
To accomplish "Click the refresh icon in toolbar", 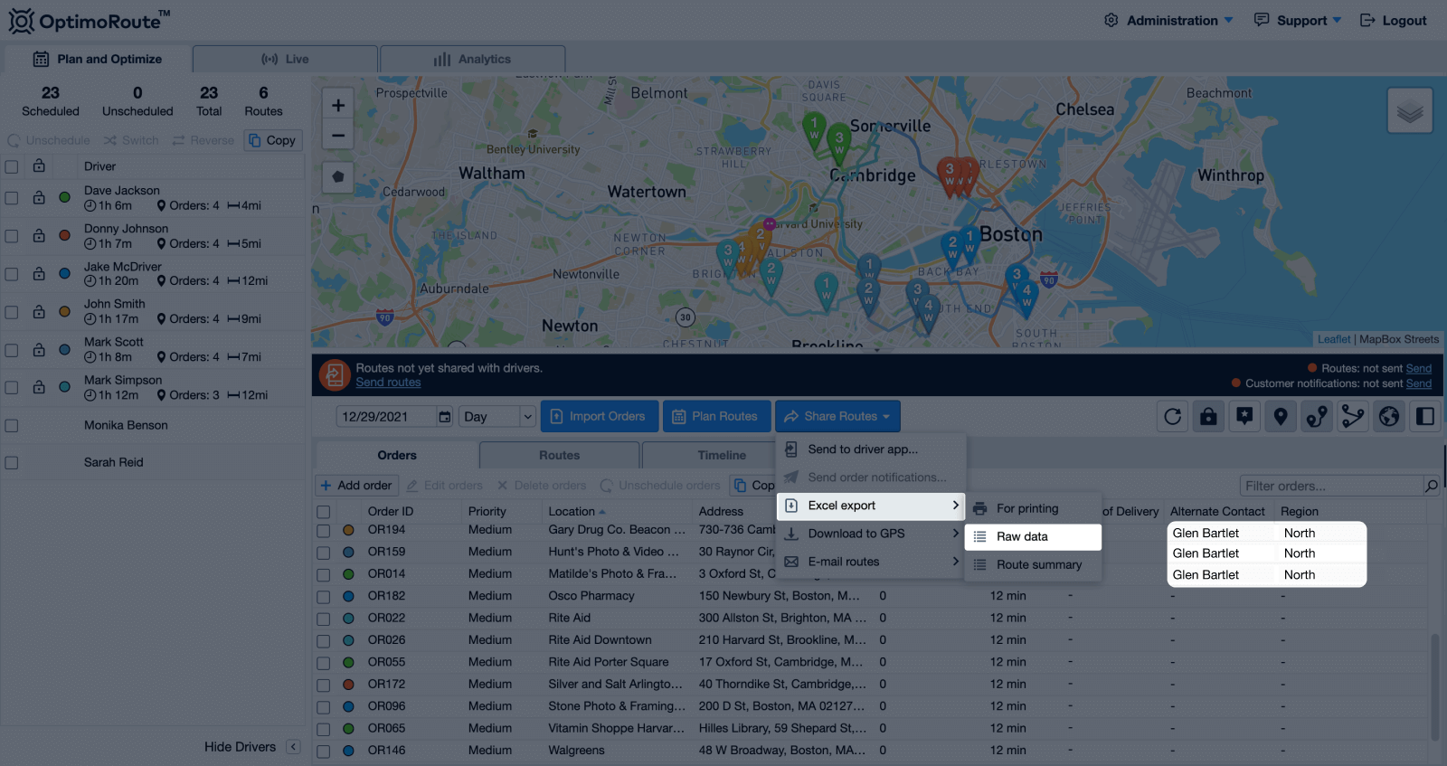I will 1172,416.
